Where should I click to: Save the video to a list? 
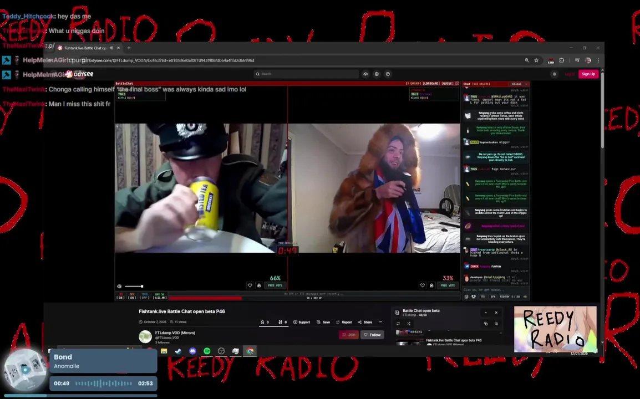(x=323, y=323)
